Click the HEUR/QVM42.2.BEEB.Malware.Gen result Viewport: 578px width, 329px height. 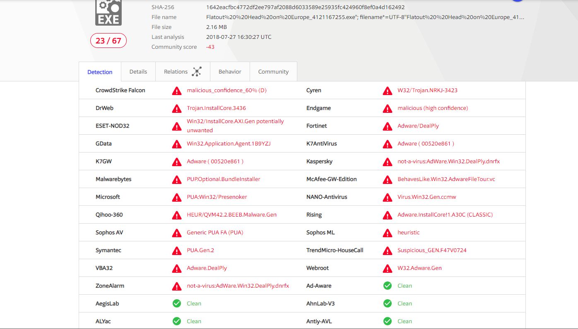(x=231, y=215)
